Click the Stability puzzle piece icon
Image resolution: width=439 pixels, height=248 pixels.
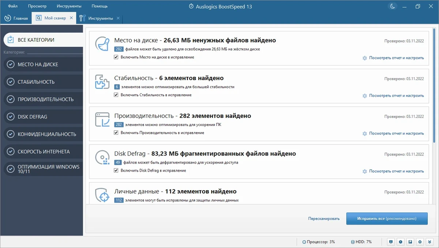click(102, 81)
